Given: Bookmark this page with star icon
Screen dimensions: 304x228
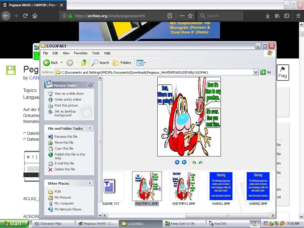Looking at the screenshot, I should (190, 16).
